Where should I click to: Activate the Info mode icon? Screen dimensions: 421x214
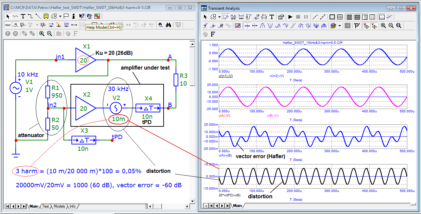(x=73, y=16)
